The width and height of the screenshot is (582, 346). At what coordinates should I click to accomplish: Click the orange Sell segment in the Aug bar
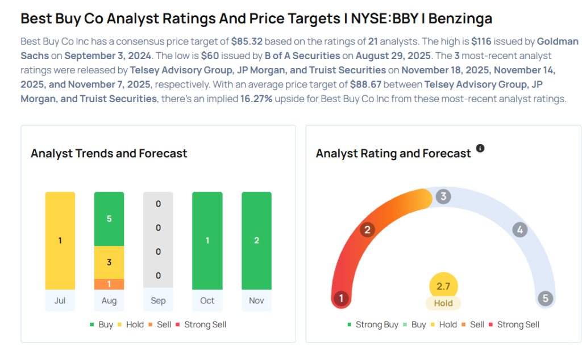pyautogui.click(x=109, y=284)
